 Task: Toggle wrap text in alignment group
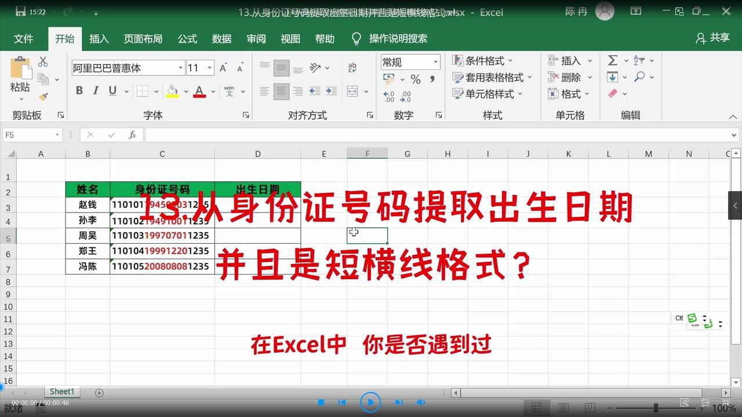coord(352,67)
